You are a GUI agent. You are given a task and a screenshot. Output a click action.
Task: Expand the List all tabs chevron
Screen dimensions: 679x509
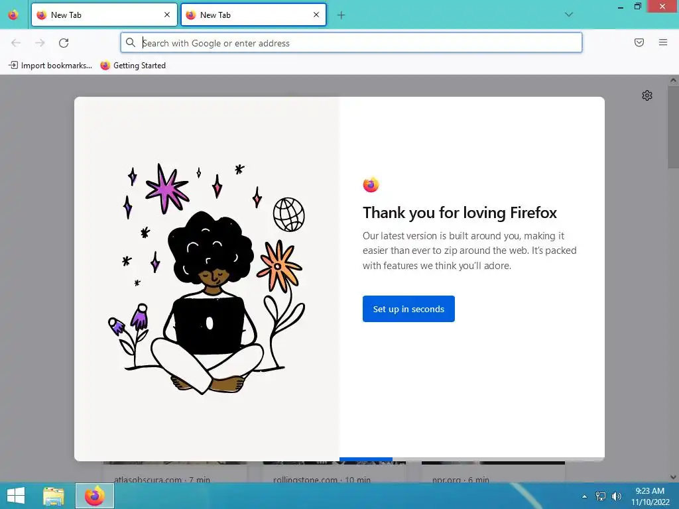[569, 15]
